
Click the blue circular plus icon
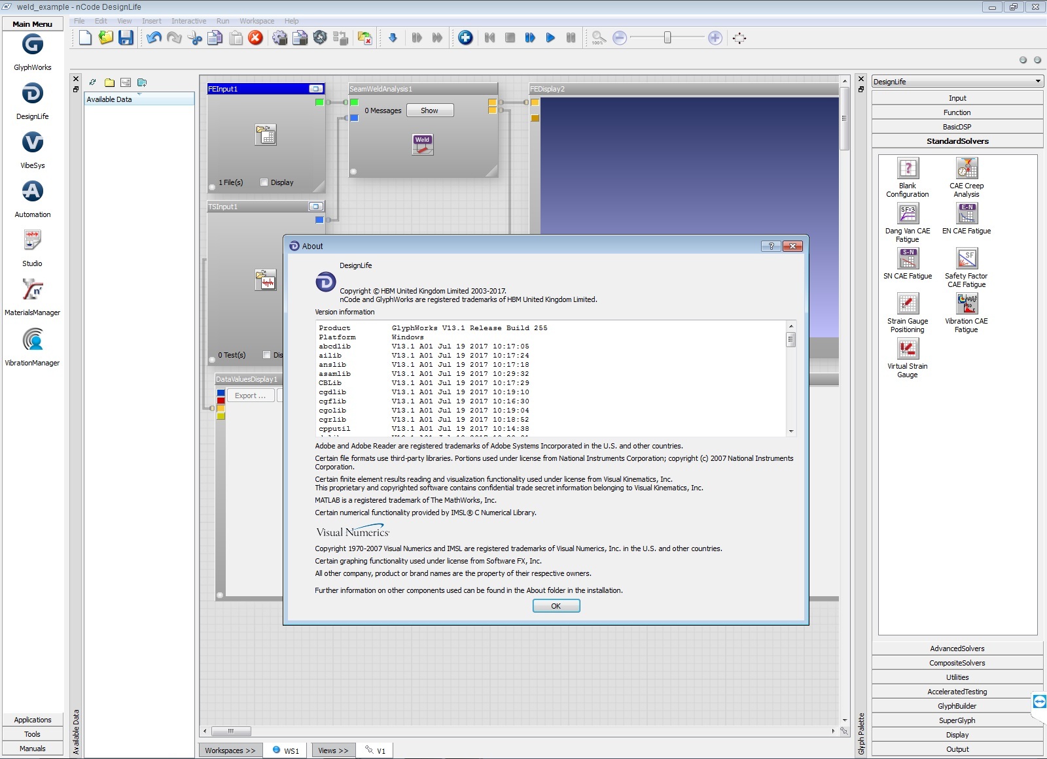[465, 38]
